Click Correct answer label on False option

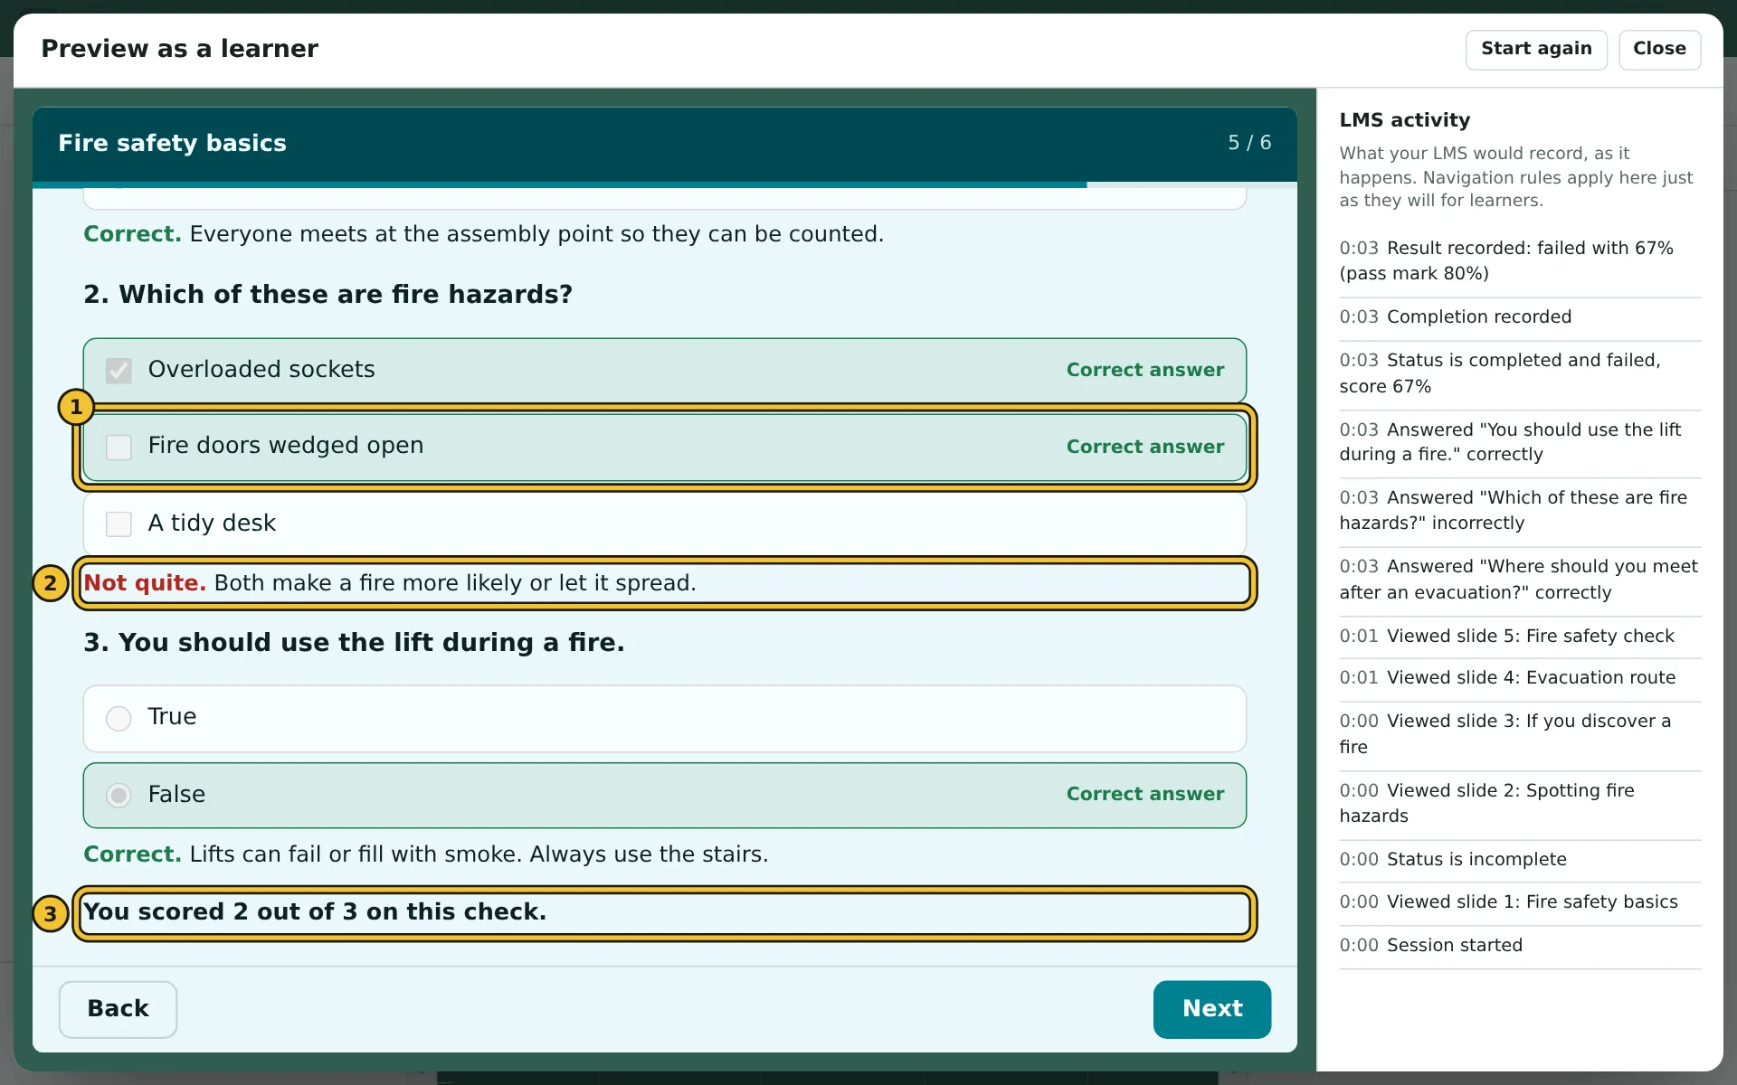pos(1144,794)
